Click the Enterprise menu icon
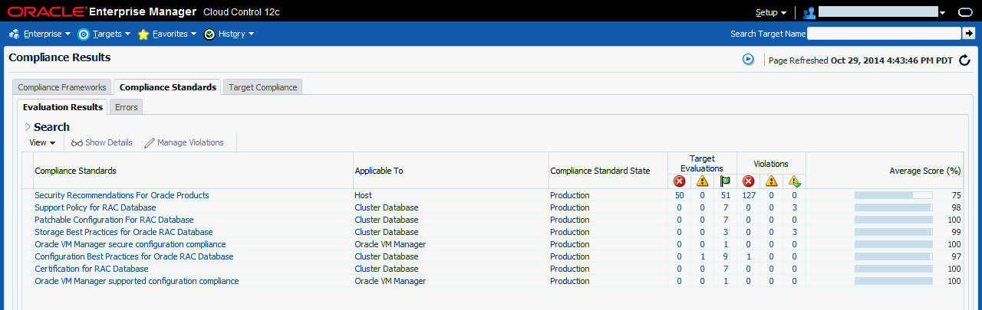 click(x=14, y=34)
